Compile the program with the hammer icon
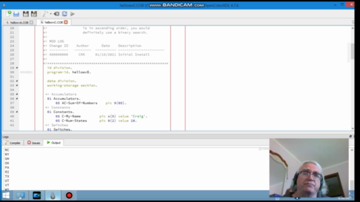 (x=45, y=14)
